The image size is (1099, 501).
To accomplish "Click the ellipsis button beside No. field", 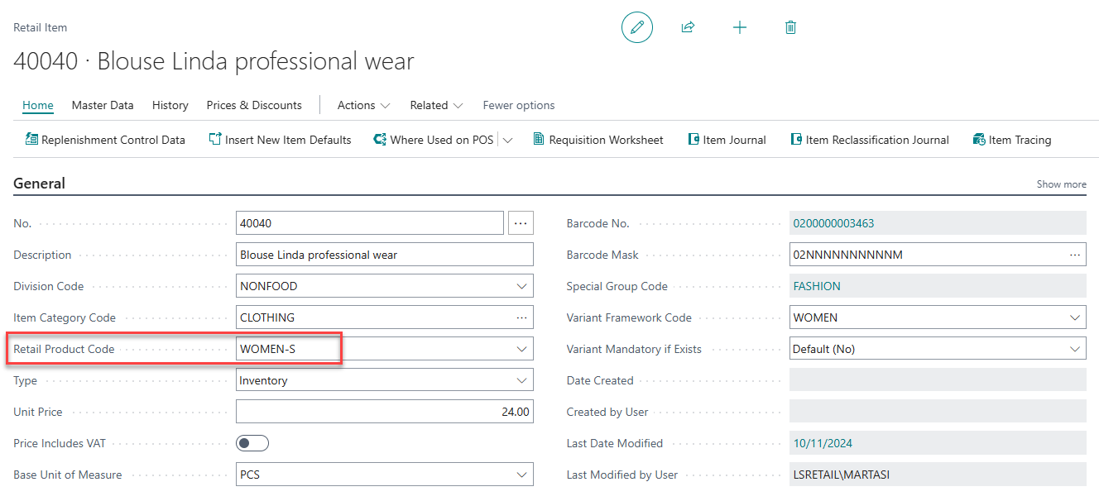I will pyautogui.click(x=521, y=223).
